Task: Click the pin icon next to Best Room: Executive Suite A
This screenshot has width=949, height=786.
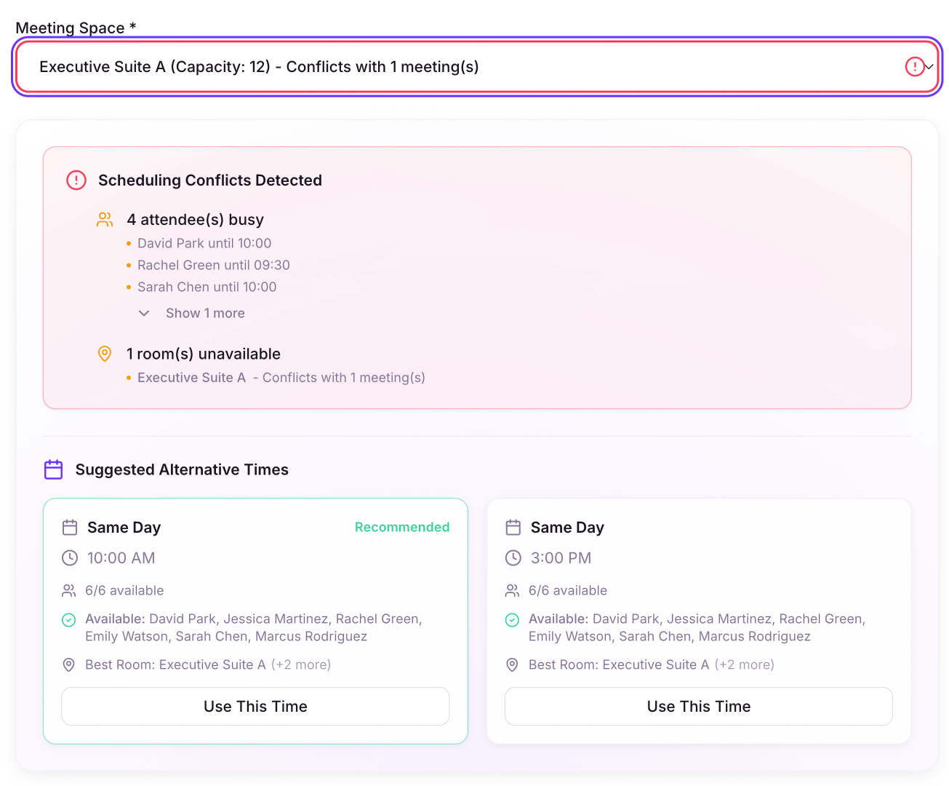Action: point(68,664)
